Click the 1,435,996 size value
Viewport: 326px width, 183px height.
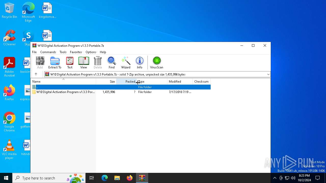coord(109,92)
